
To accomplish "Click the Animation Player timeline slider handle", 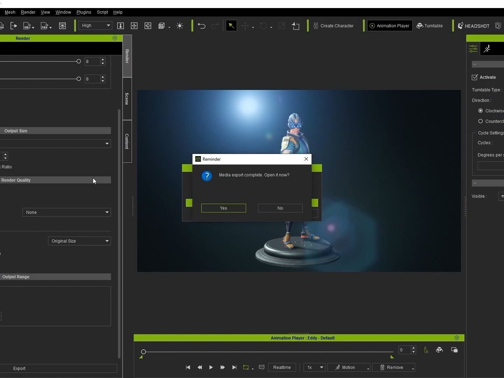I will [143, 352].
